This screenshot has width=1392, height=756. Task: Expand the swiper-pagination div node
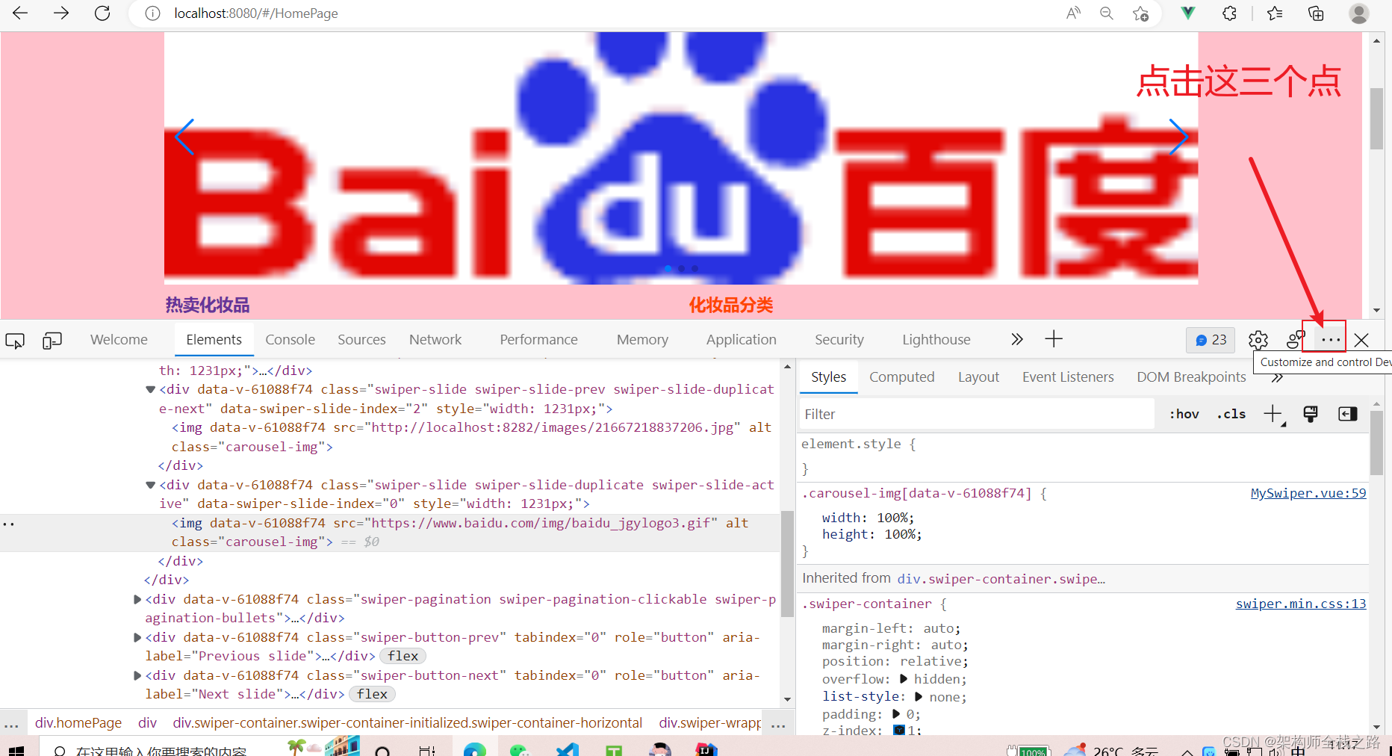(137, 599)
